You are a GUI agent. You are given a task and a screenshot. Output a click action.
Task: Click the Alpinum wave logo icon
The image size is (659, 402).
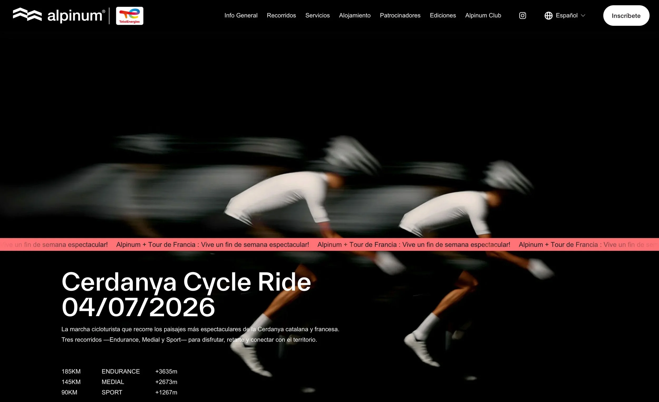[x=27, y=14]
